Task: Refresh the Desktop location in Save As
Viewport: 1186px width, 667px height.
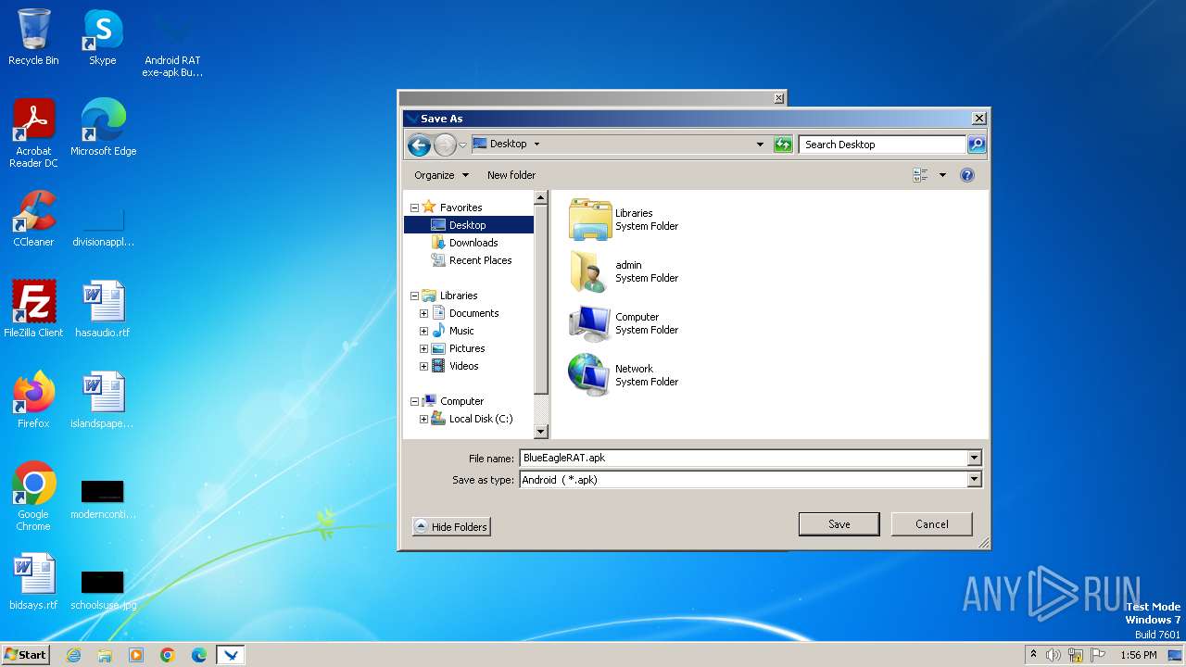Action: coord(783,145)
